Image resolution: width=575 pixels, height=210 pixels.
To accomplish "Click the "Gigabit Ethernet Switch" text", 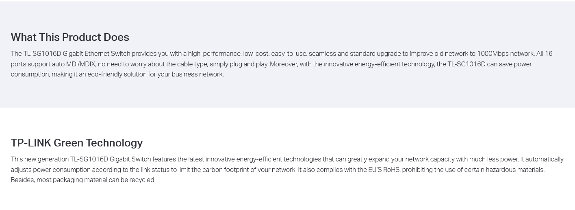I will (96, 54).
